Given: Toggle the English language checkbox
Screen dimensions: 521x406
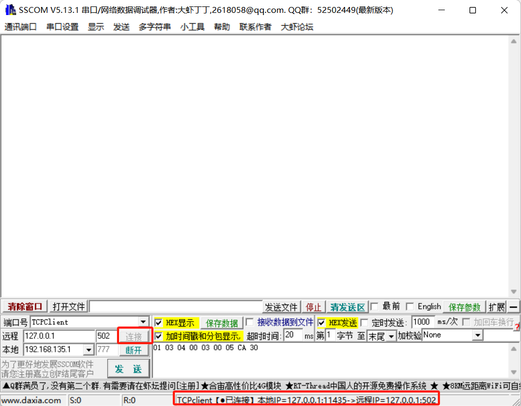Looking at the screenshot, I should click(x=410, y=306).
